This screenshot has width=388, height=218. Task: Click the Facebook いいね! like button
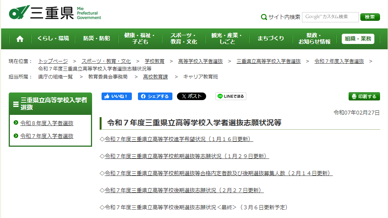117,96
